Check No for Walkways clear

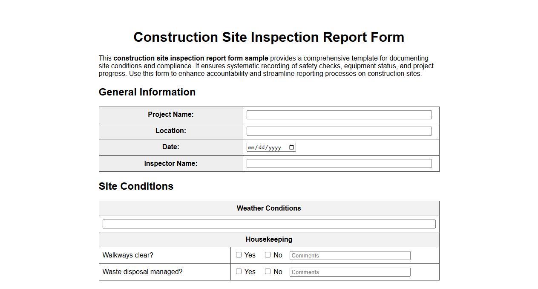coord(268,254)
